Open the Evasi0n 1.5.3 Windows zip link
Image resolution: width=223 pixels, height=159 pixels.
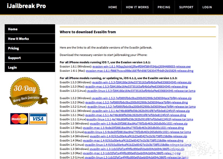point(142,82)
